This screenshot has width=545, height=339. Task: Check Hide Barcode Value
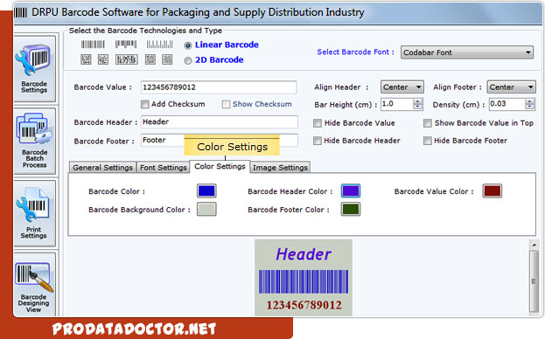coord(318,123)
